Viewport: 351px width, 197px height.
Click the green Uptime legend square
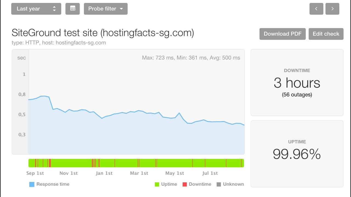pos(157,184)
